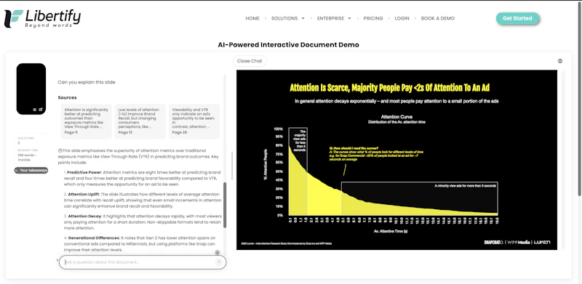582x284 pixels.
Task: Click the black document thumbnail
Action: tap(31, 89)
